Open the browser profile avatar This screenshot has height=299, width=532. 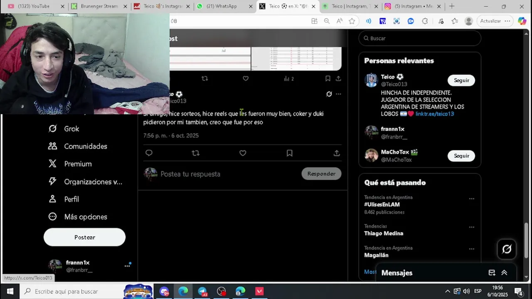coord(468,21)
